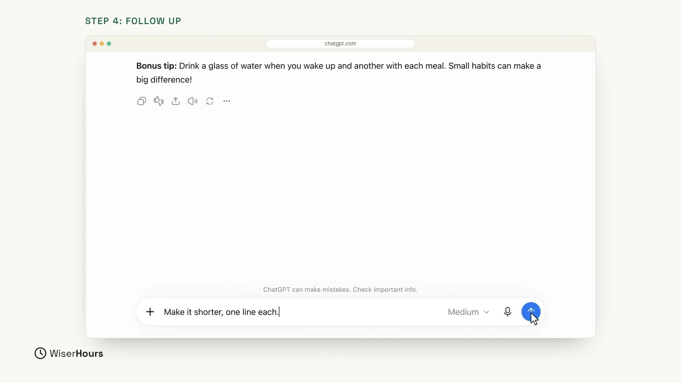Open the three-dot more actions menu
This screenshot has width=681, height=383.
(x=227, y=101)
